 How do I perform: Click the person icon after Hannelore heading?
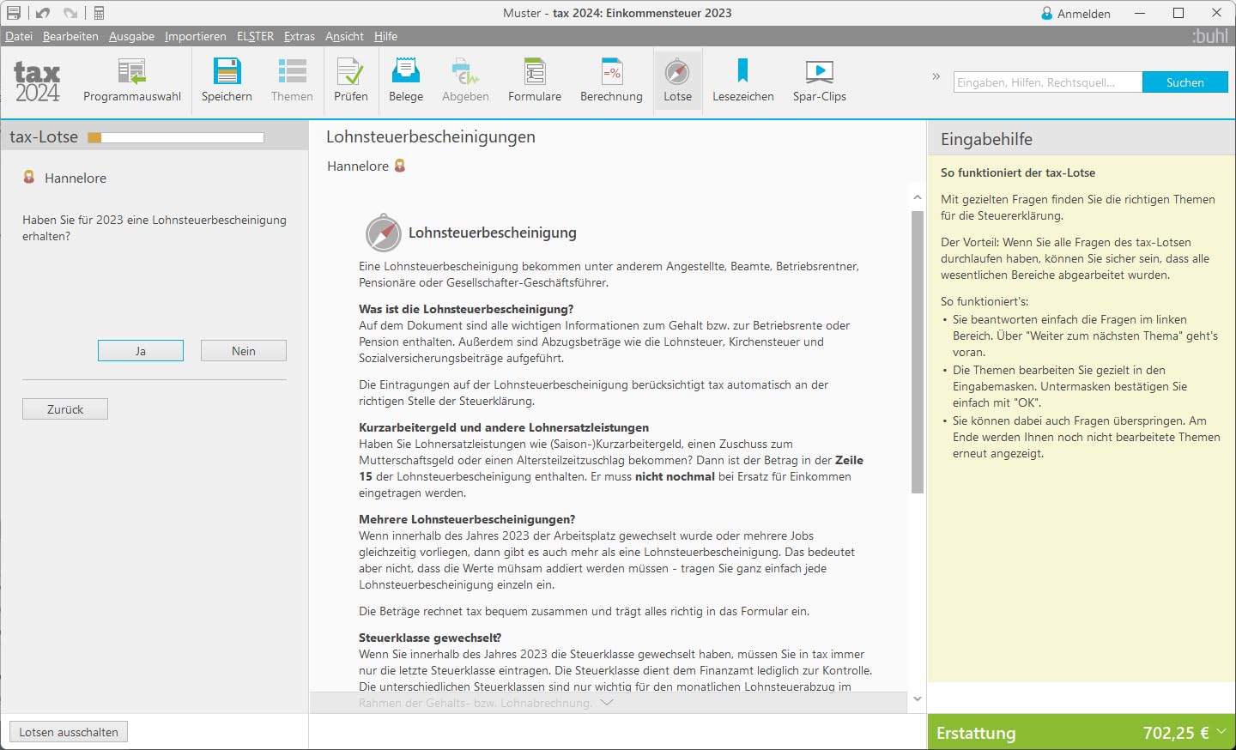click(400, 166)
